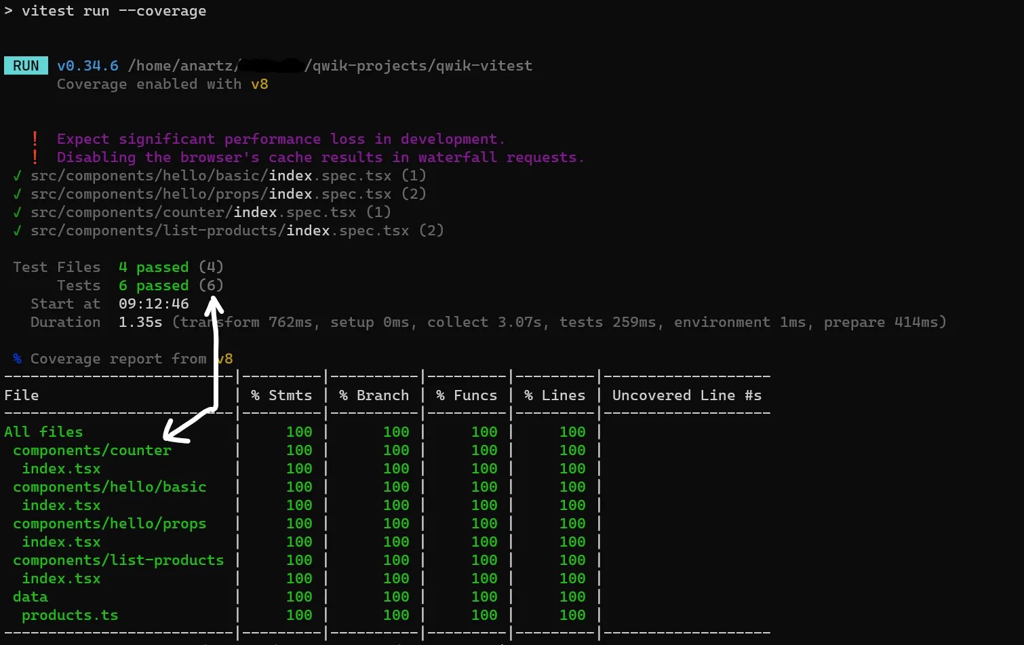
Task: Select the 'Coverage enabled with v8' line
Action: [163, 84]
